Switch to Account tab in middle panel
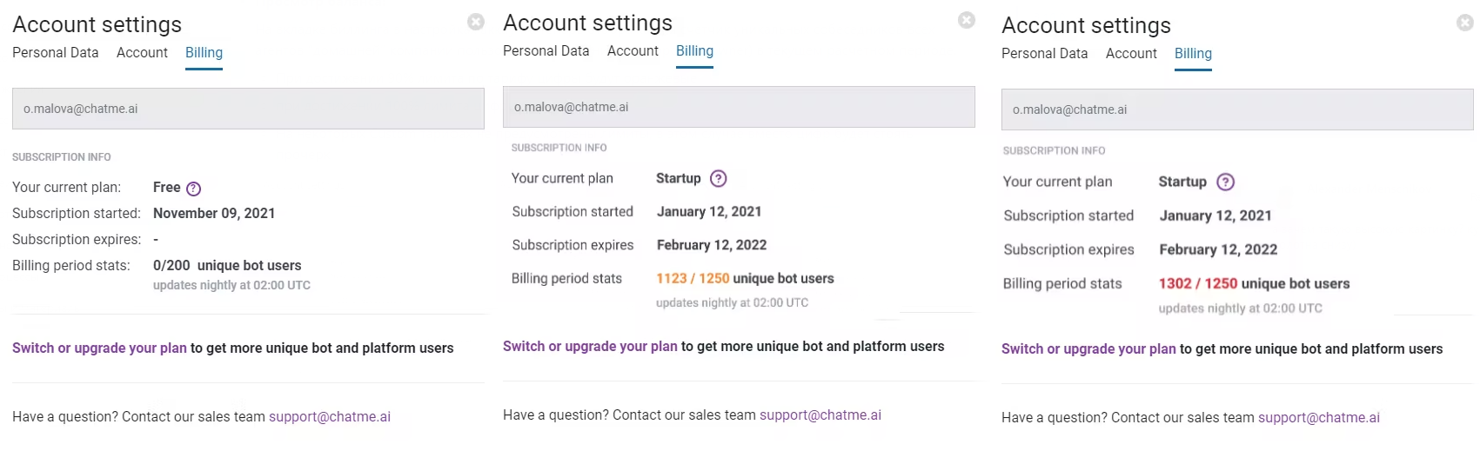This screenshot has width=1480, height=451. pyautogui.click(x=633, y=50)
